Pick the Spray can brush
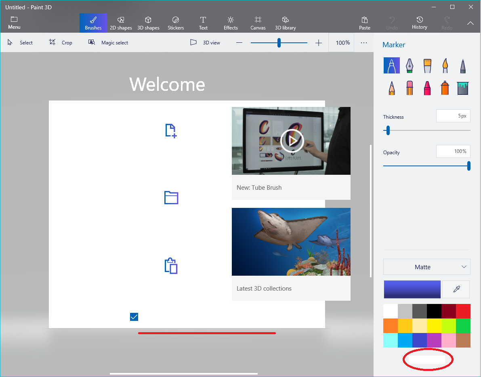 point(445,88)
